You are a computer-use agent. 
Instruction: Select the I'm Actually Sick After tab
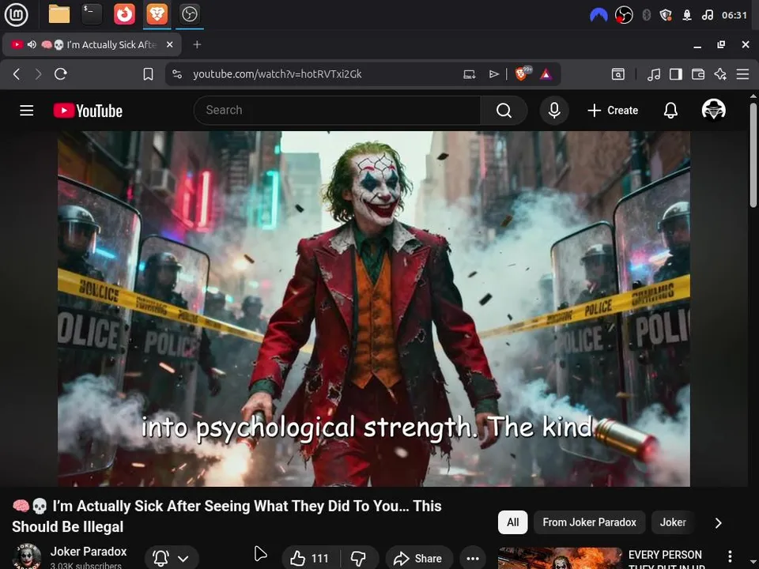(x=92, y=44)
